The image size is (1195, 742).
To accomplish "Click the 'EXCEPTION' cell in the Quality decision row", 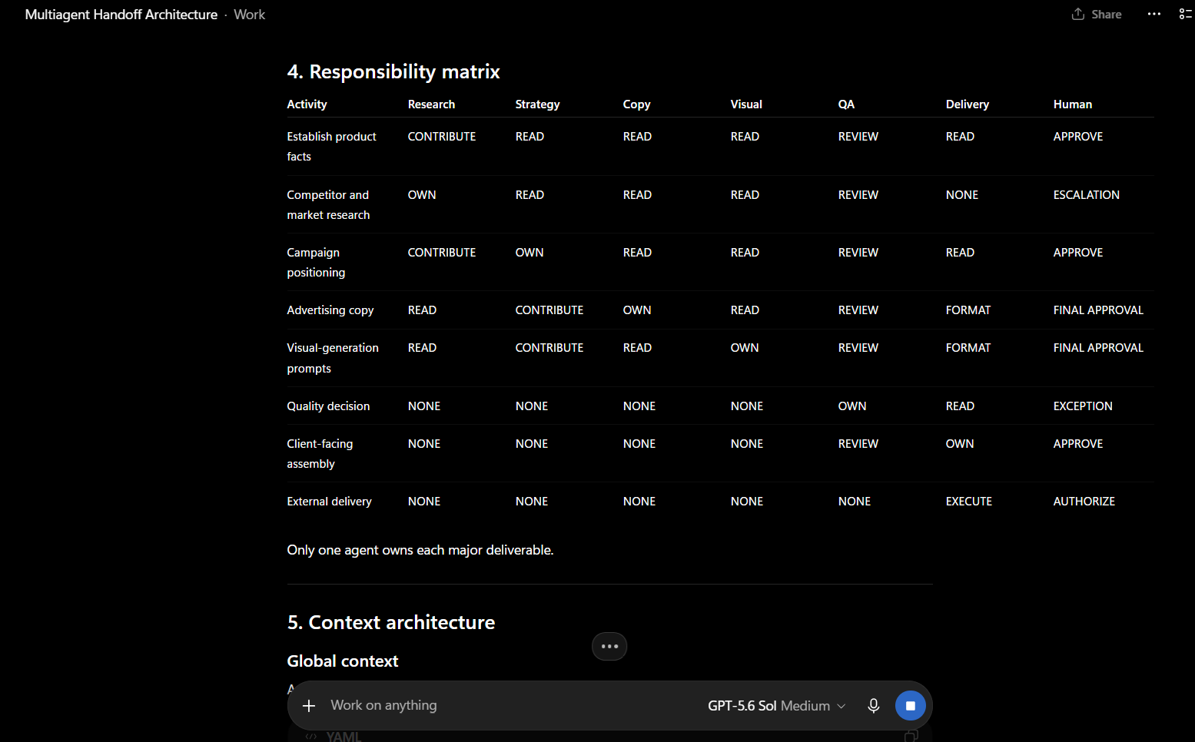I will (1083, 406).
